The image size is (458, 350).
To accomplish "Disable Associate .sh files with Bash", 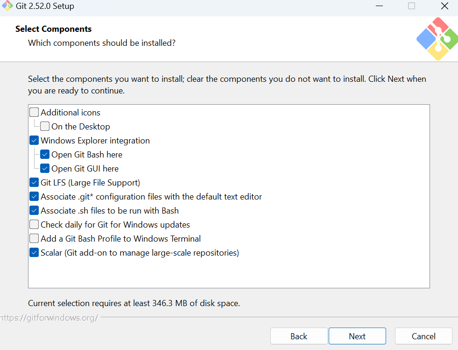I will click(x=34, y=211).
